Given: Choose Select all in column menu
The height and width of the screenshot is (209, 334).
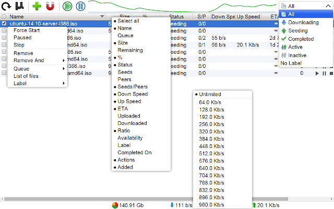Looking at the screenshot, I should [x=141, y=21].
